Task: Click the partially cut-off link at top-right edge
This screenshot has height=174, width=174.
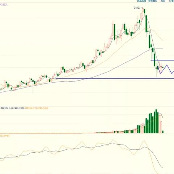Action: point(171,1)
